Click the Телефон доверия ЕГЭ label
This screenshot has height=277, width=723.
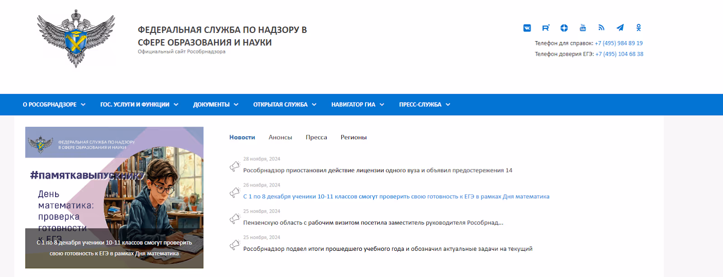pyautogui.click(x=564, y=54)
